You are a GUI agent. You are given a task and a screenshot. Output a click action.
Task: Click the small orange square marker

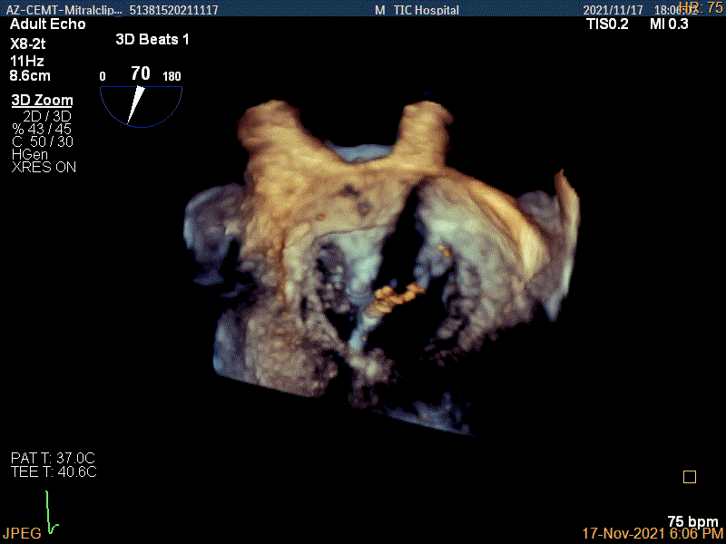click(x=689, y=477)
